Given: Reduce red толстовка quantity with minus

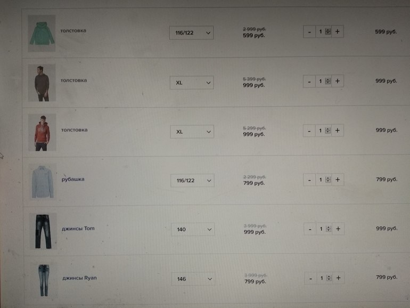Looking at the screenshot, I should click(x=309, y=131).
